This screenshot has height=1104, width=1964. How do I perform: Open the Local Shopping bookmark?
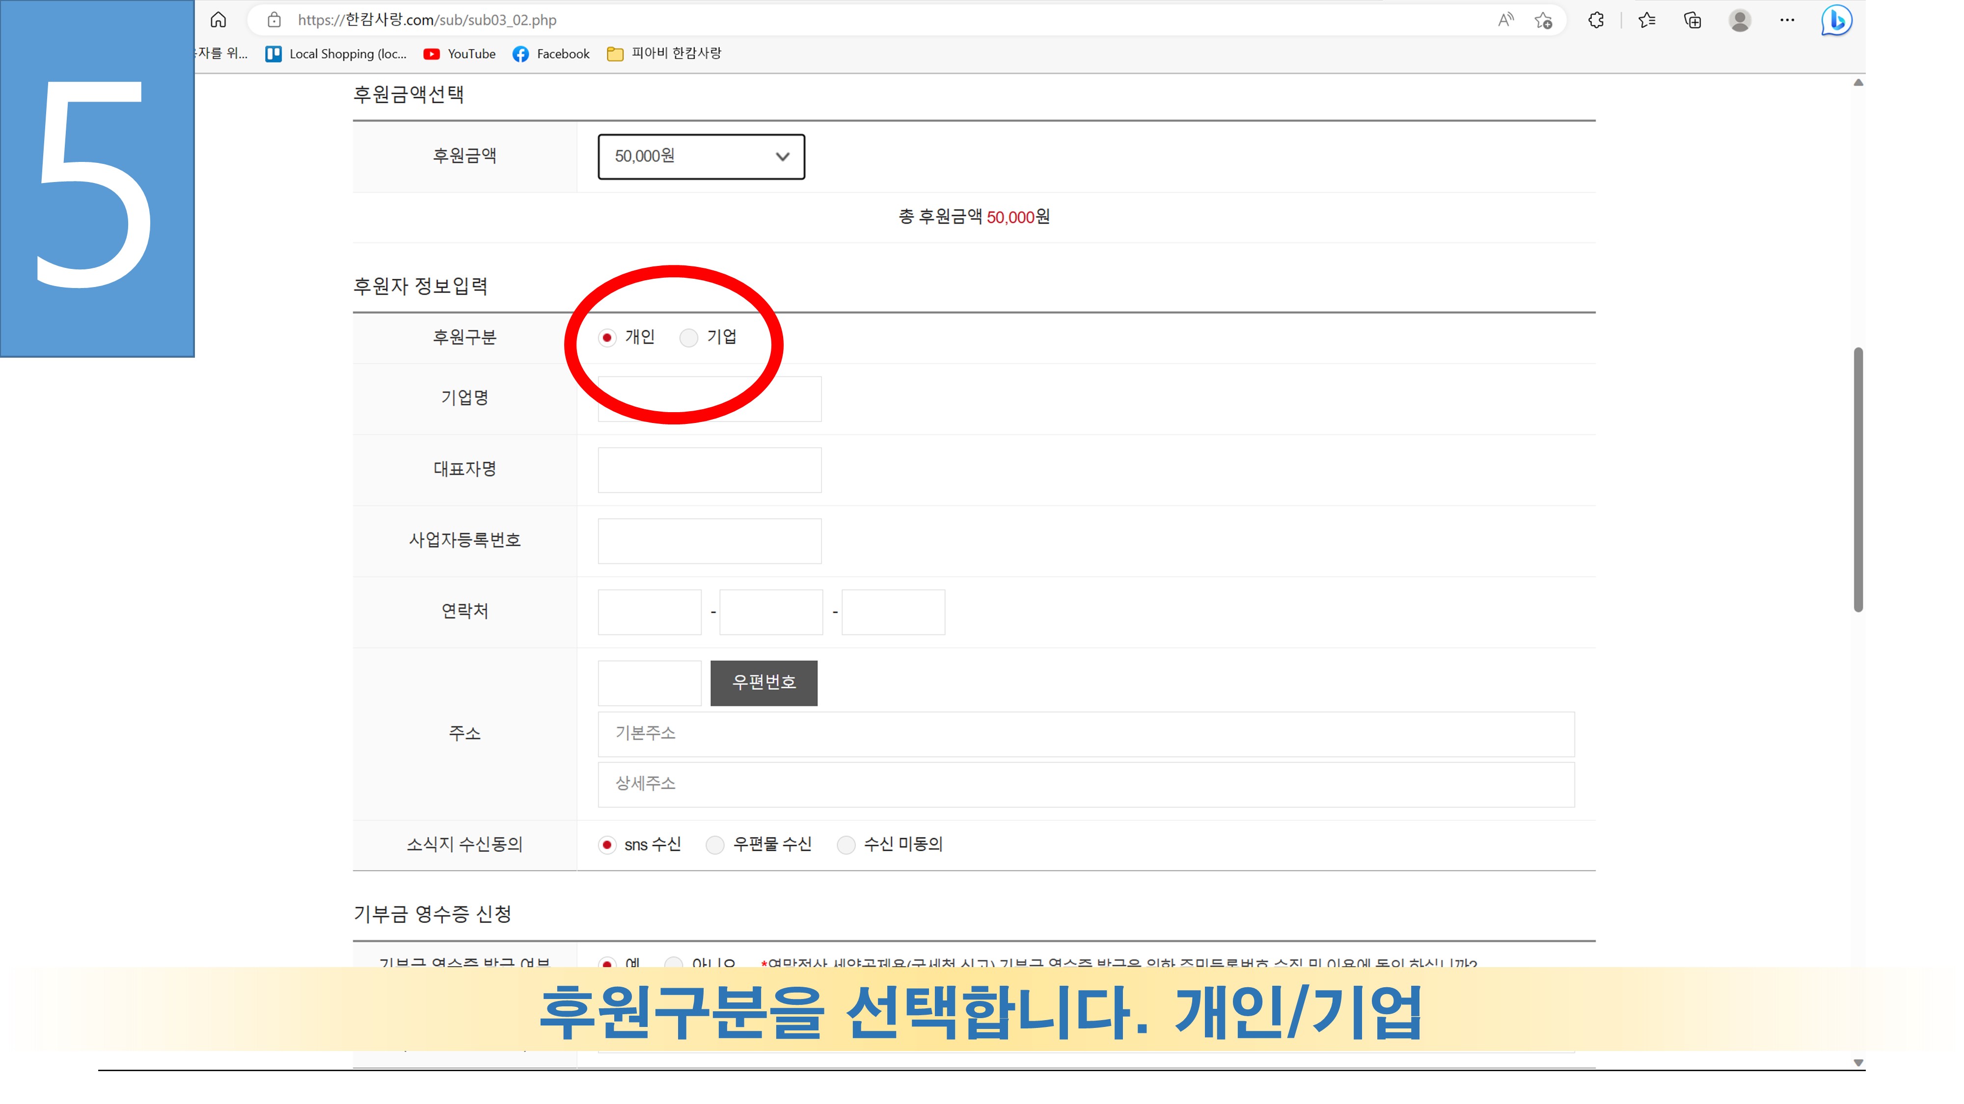[335, 53]
